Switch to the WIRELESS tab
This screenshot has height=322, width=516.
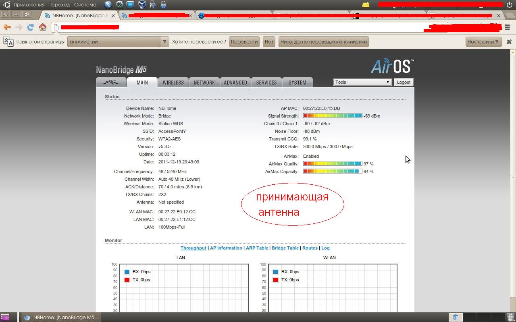pyautogui.click(x=173, y=82)
